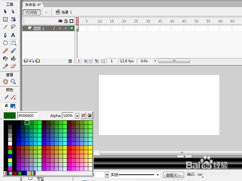This screenshot has width=242, height=181.
Task: Delete layer with trash icon
Action: point(70,61)
